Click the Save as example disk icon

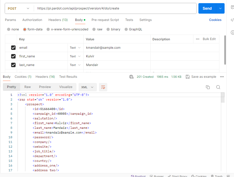(x=187, y=77)
